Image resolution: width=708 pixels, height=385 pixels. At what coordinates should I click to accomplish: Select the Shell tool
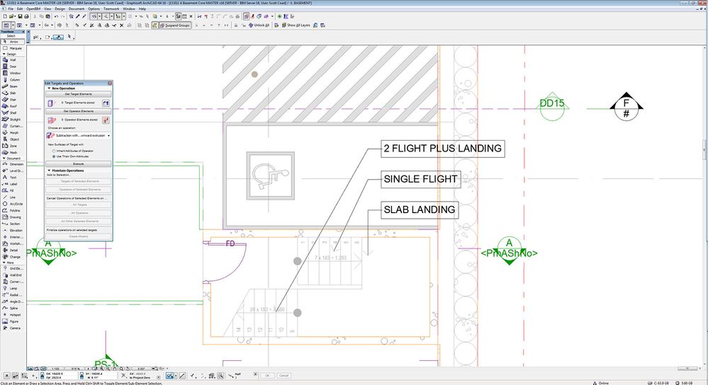pos(13,113)
